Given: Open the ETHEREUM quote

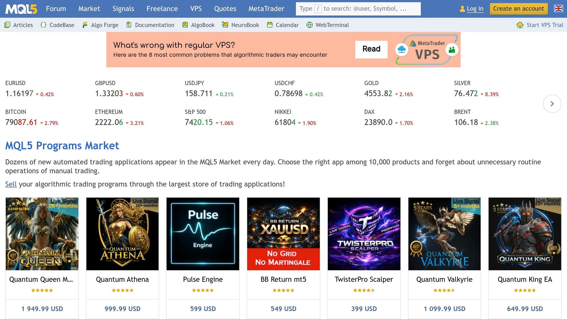Looking at the screenshot, I should (x=119, y=117).
